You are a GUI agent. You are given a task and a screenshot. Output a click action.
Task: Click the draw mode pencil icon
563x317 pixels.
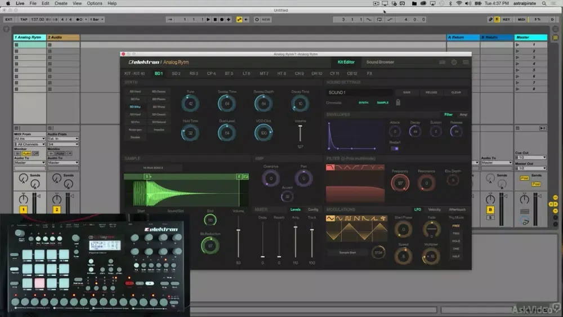490,19
